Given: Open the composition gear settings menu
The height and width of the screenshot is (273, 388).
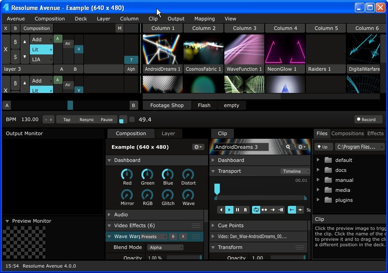Looking at the screenshot, I should [x=198, y=147].
